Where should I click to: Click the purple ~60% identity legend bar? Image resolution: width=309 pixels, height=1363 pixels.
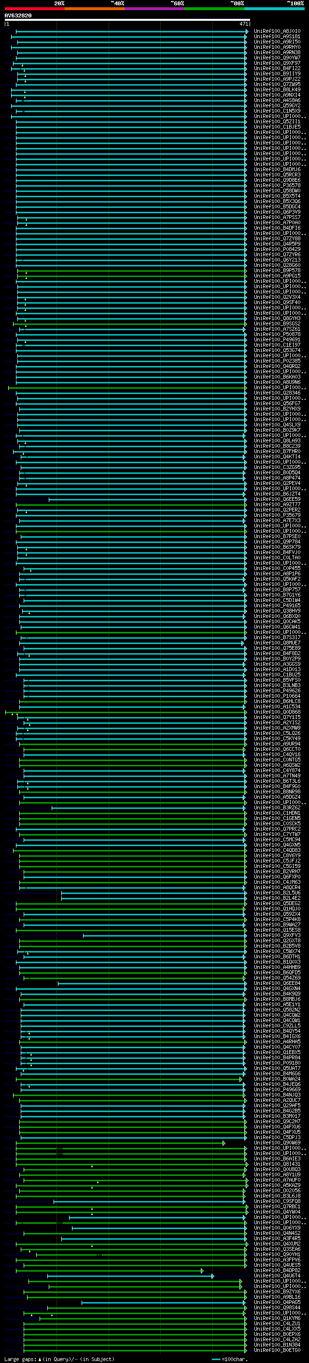pos(154,9)
